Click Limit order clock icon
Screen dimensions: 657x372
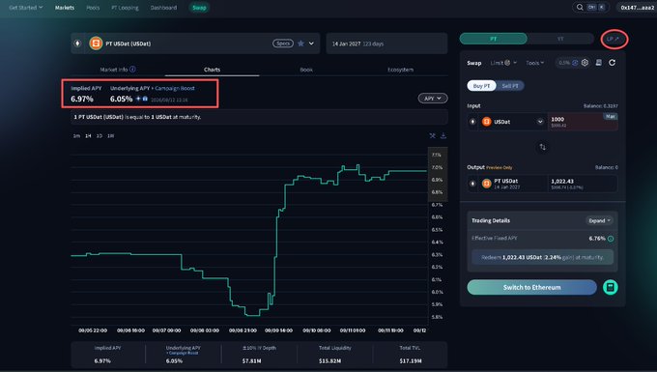tap(507, 63)
